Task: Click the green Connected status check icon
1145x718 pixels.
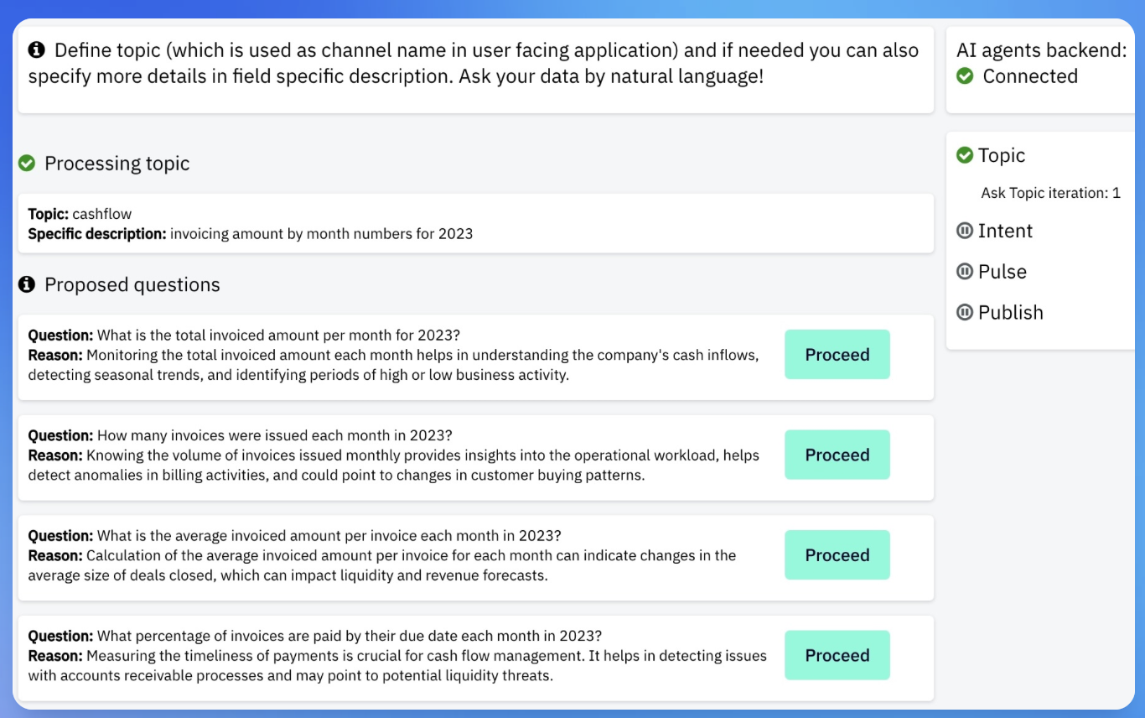Action: 966,76
